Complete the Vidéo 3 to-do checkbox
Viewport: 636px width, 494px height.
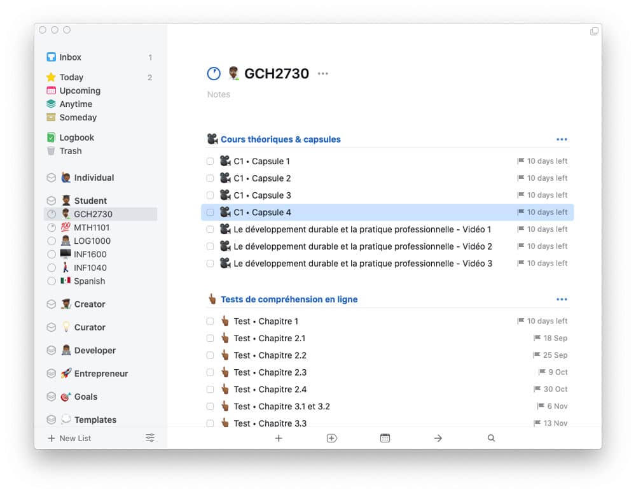tap(210, 264)
